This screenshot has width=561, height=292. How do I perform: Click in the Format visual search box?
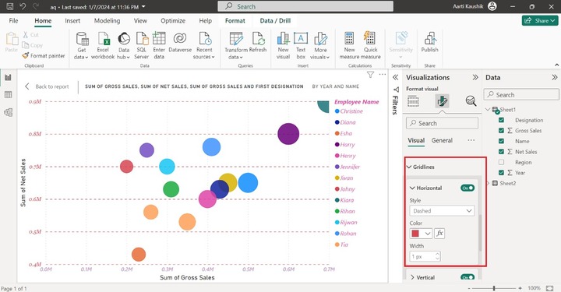tap(443, 123)
